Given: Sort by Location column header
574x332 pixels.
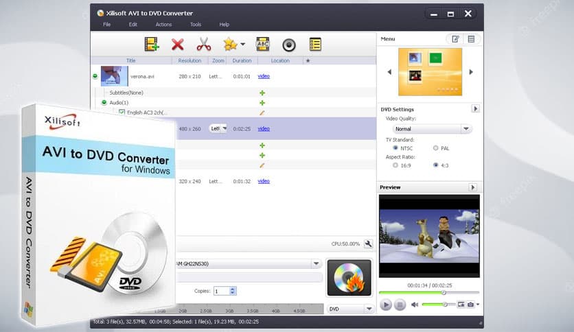Looking at the screenshot, I should 280,60.
